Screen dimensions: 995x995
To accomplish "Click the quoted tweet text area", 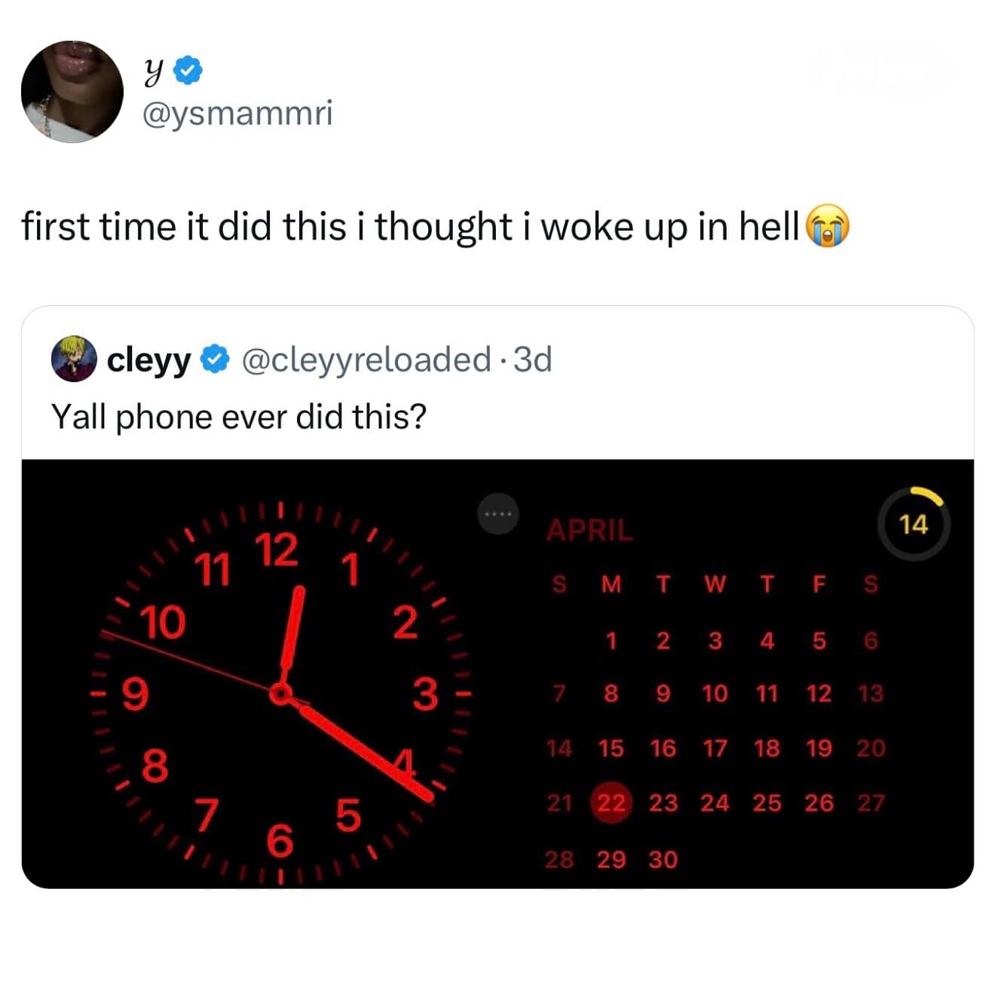I will (x=240, y=415).
